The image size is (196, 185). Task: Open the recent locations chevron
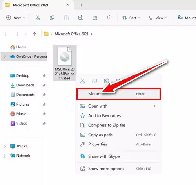tap(26, 34)
